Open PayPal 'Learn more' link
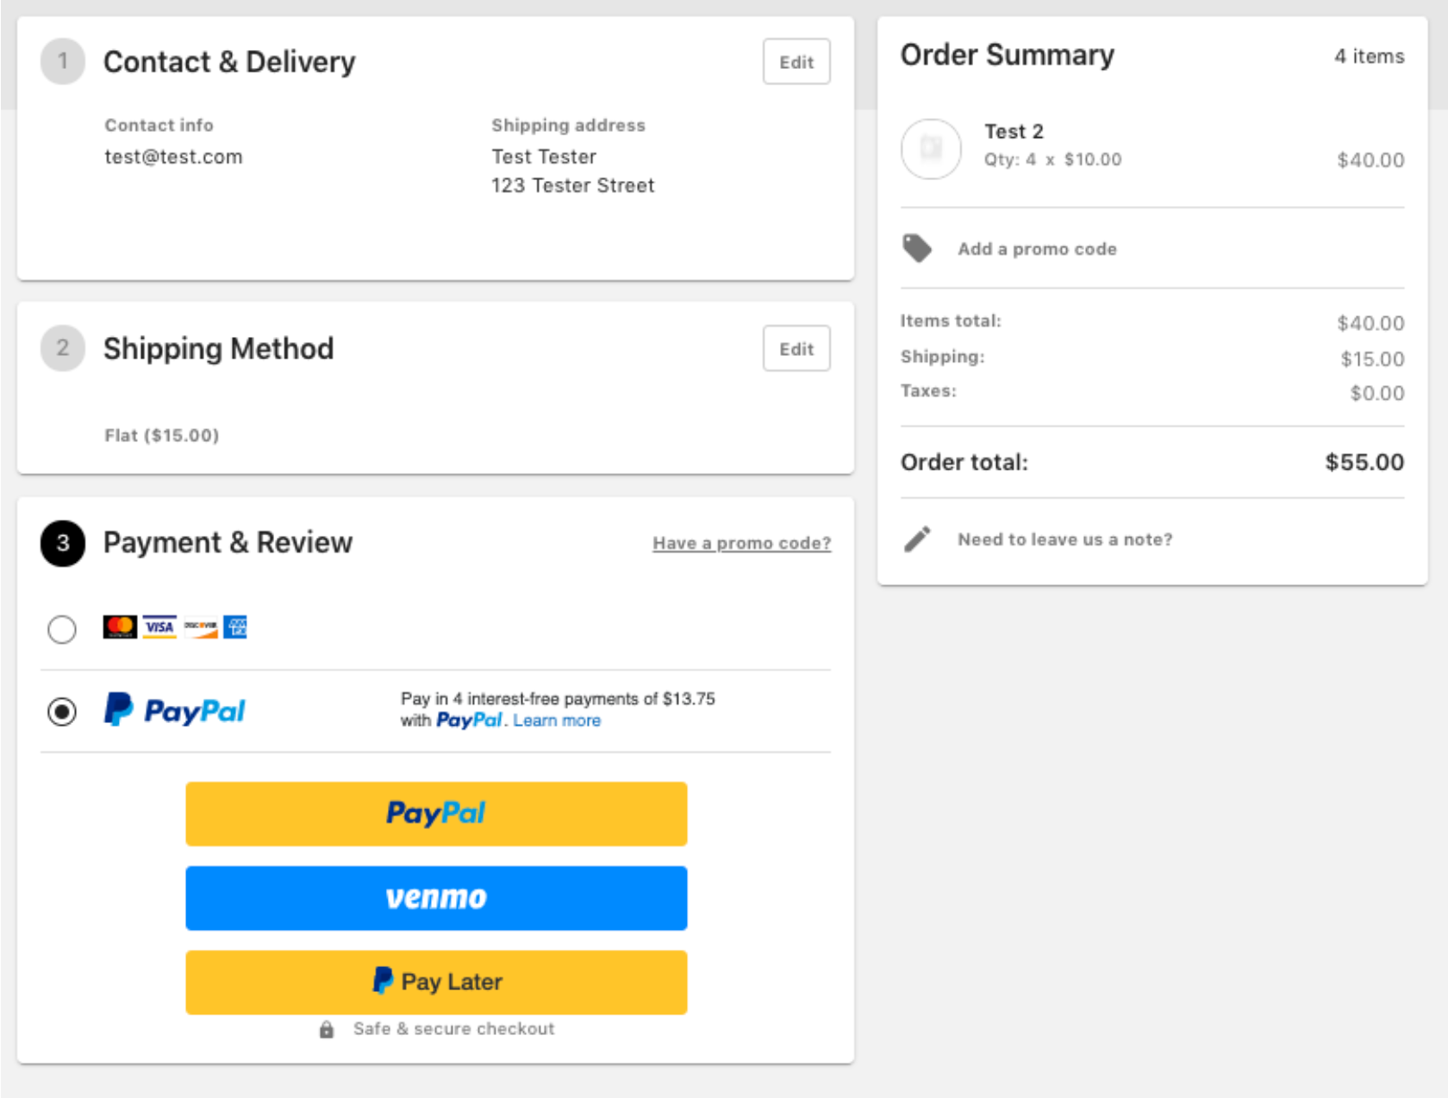This screenshot has height=1098, width=1448. coord(557,721)
